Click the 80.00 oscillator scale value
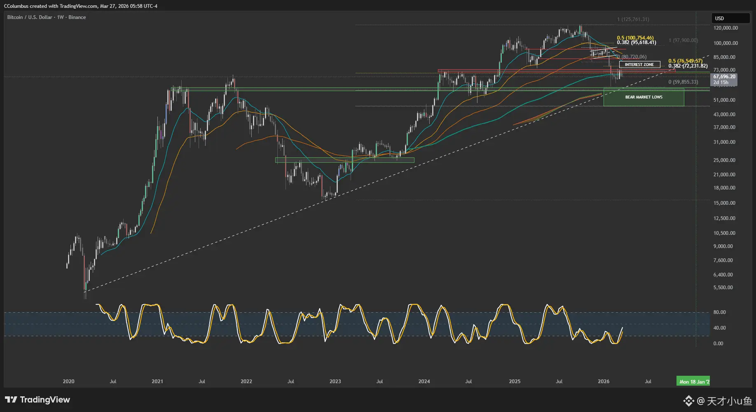Viewport: 756px width, 412px height. (719, 312)
